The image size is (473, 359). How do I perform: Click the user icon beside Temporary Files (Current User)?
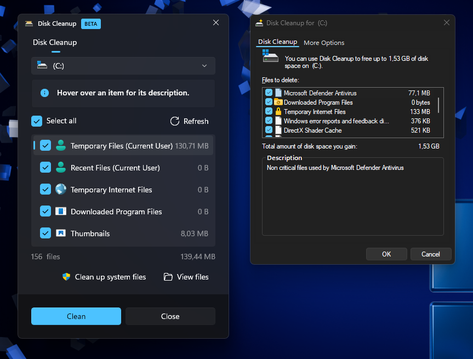tap(61, 146)
